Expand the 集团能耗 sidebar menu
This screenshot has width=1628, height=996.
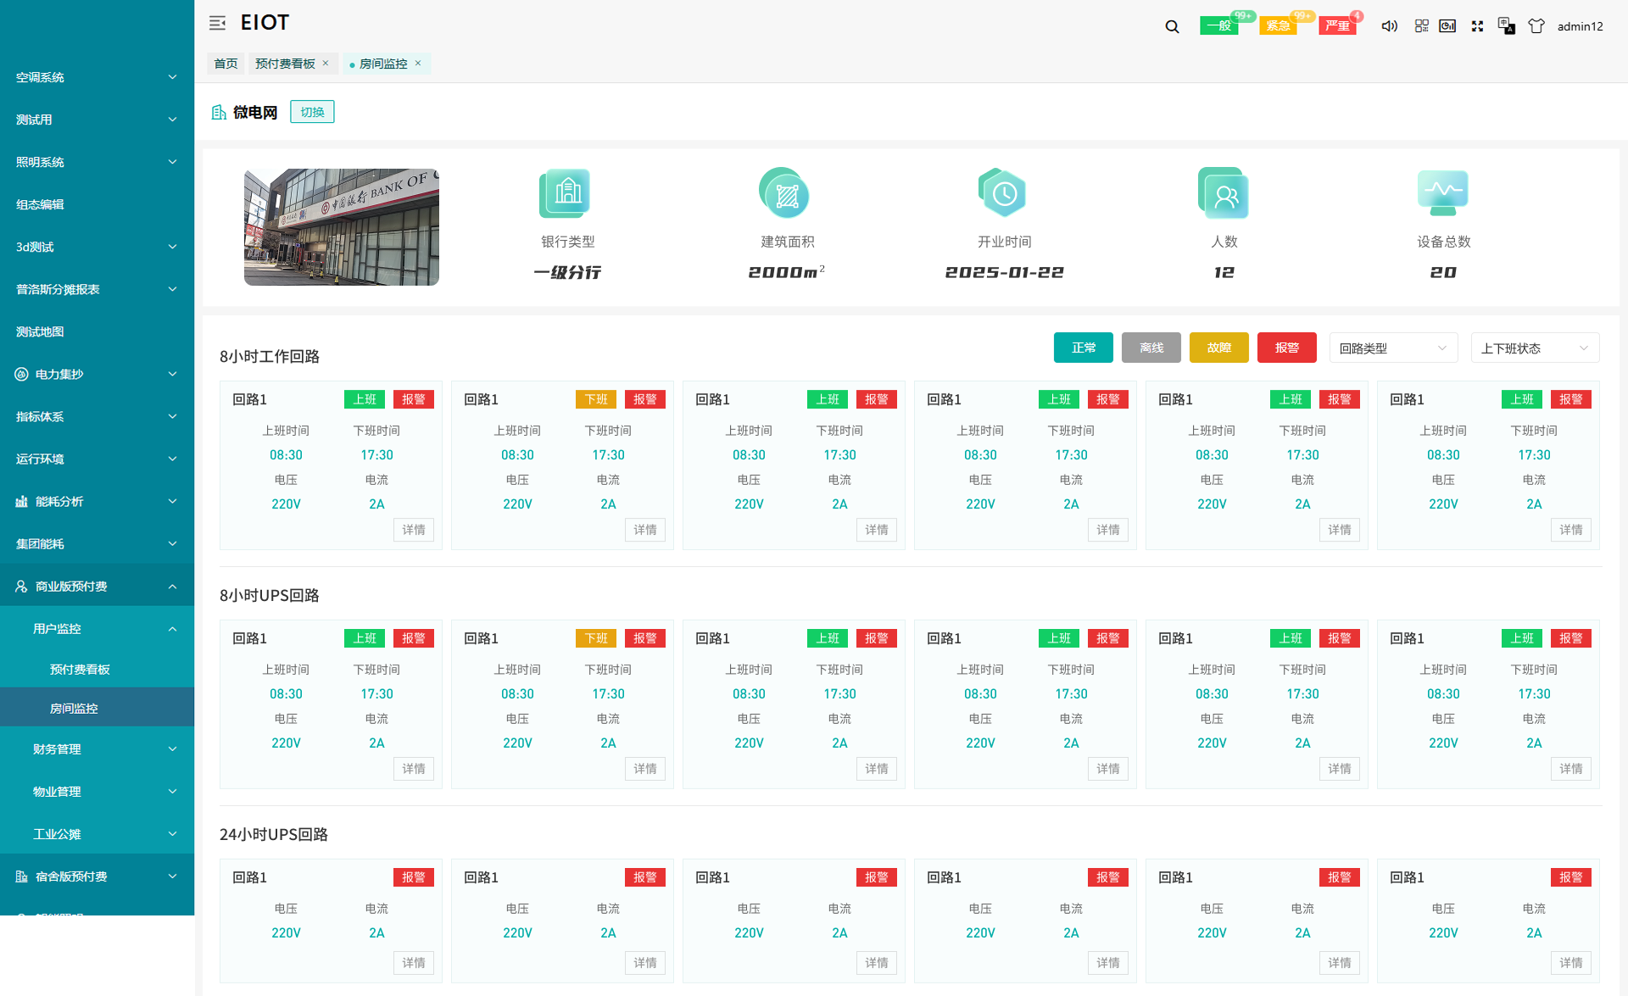click(x=97, y=543)
